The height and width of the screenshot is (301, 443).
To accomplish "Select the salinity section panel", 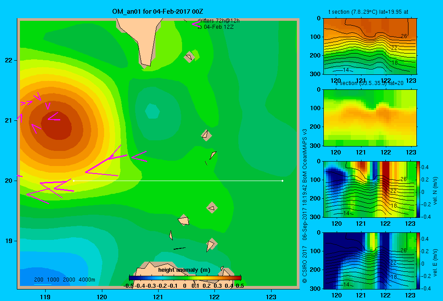I will 370,118.
